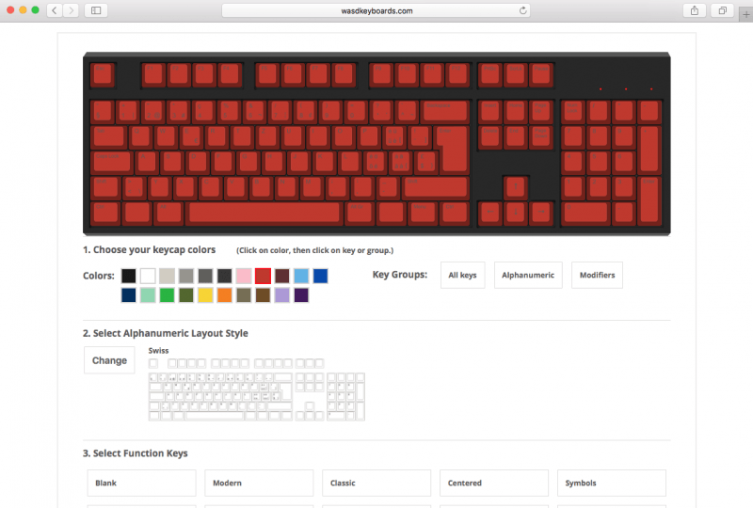Pick the royal blue keycap color
The height and width of the screenshot is (508, 753).
[320, 276]
